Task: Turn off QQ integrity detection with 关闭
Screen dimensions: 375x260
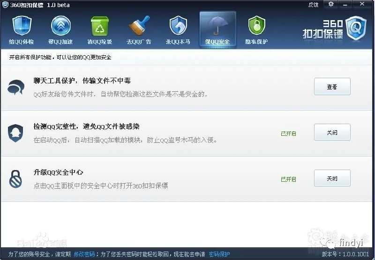Action: point(332,132)
